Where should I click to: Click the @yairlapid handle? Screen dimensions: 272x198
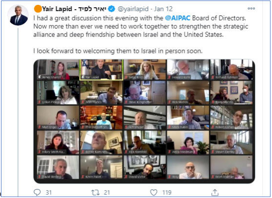(x=133, y=9)
